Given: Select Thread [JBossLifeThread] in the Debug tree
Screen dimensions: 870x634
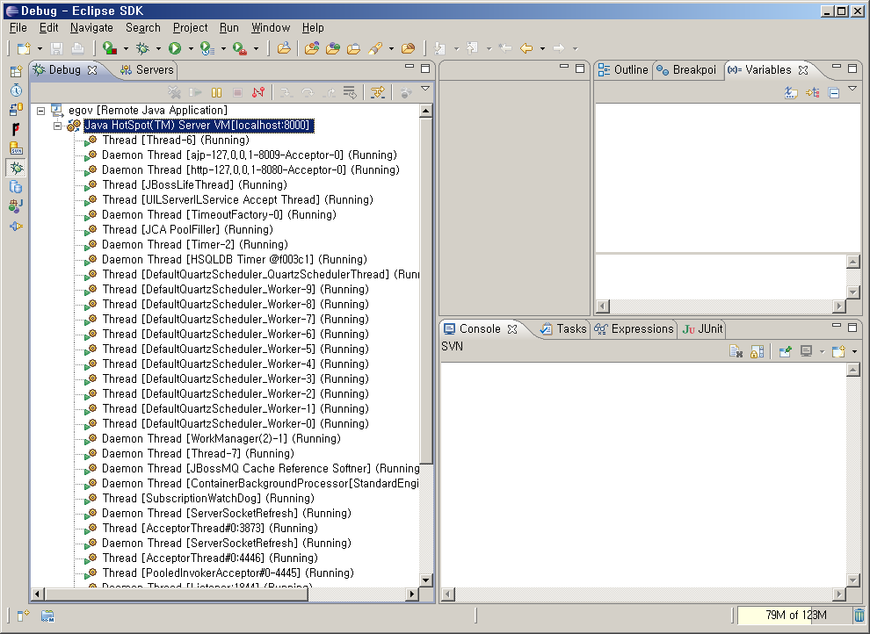Looking at the screenshot, I should pos(194,185).
